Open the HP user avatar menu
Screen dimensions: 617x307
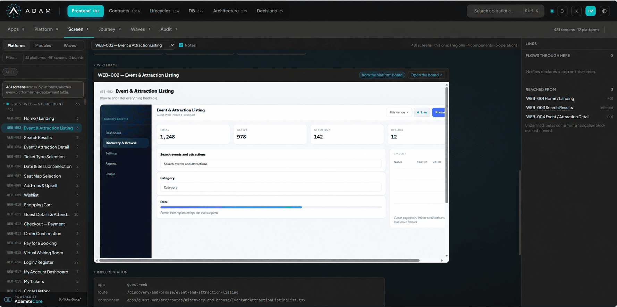[591, 11]
